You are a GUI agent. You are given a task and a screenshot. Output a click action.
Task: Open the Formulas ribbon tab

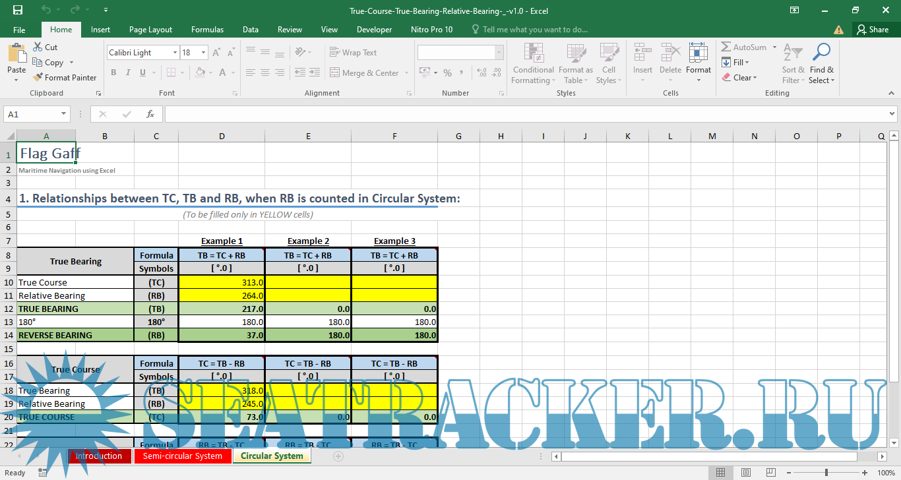[x=207, y=30]
